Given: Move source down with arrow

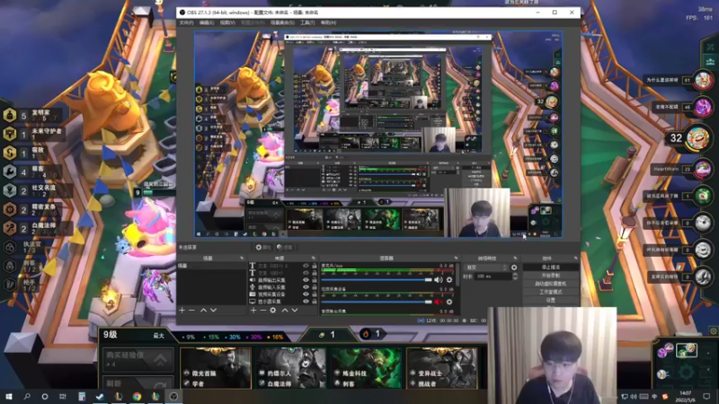Looking at the screenshot, I should point(295,310).
